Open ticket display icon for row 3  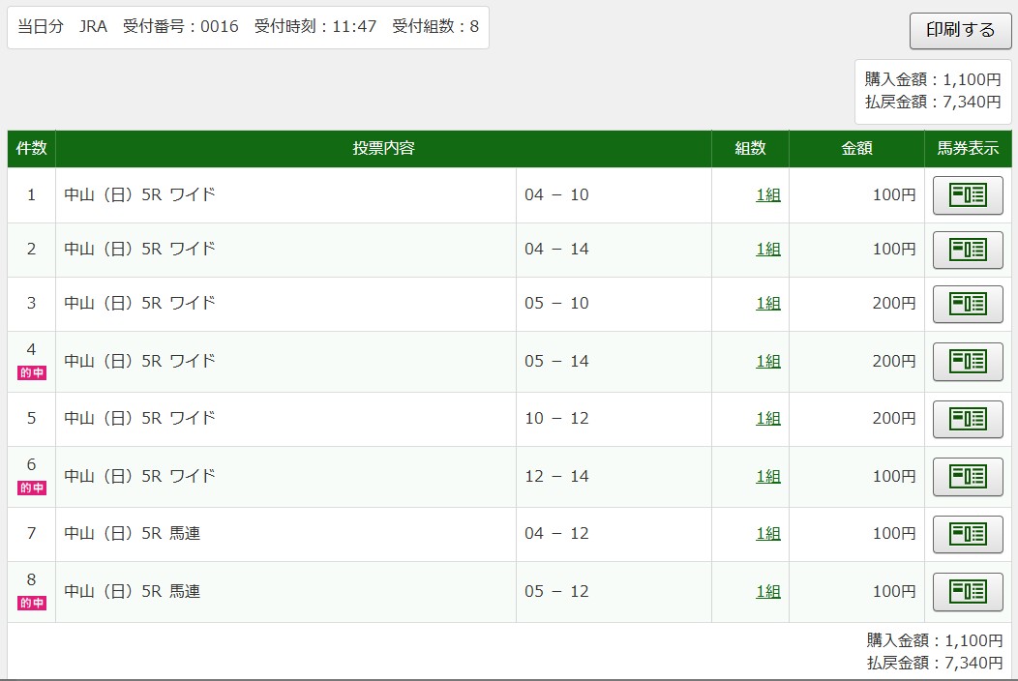[x=967, y=304]
